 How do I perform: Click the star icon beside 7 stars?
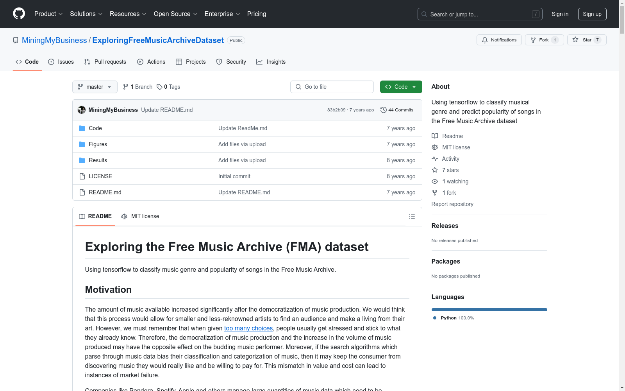[435, 170]
